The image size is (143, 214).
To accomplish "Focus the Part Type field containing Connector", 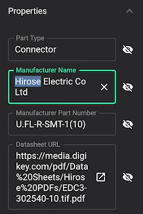I will tap(62, 50).
